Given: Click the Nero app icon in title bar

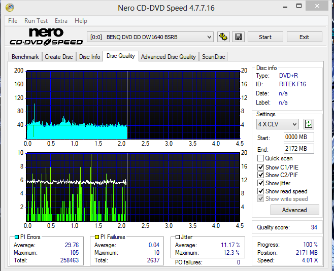Looking at the screenshot, I should 10,8.
